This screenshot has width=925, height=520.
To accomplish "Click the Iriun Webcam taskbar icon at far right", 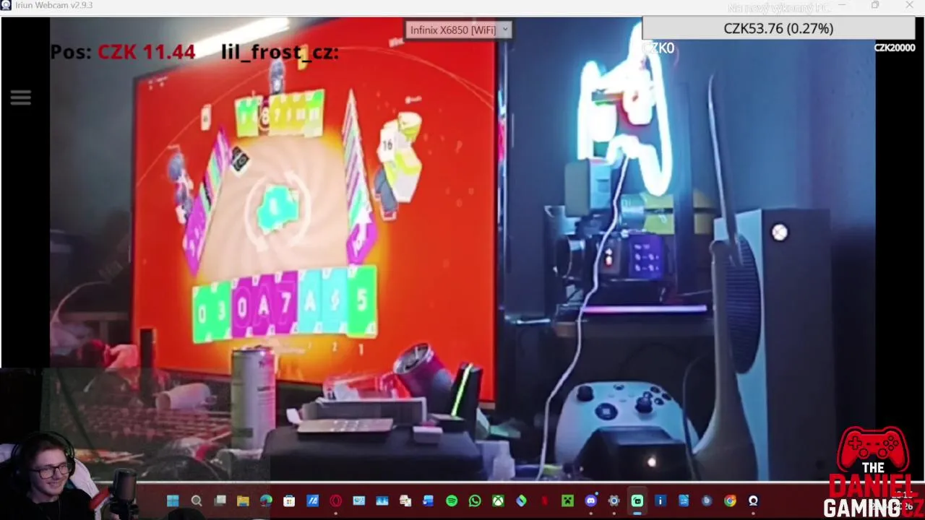I will tap(753, 500).
